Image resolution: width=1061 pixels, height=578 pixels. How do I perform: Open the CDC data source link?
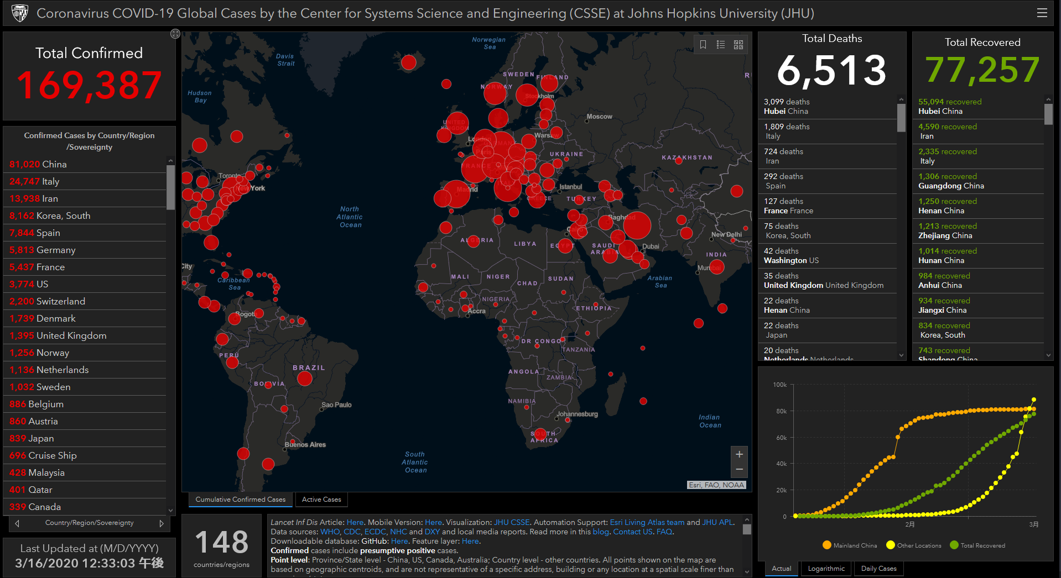(x=352, y=532)
